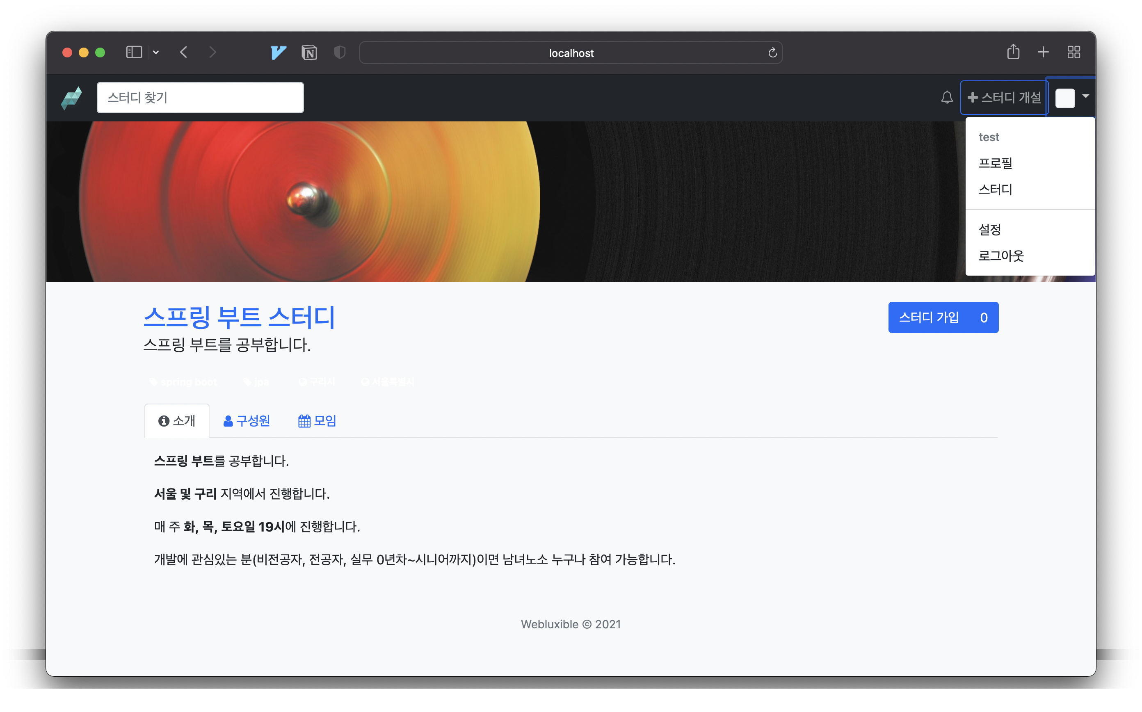The image size is (1142, 712).
Task: Click the 스터디 개설 button
Action: point(1004,98)
